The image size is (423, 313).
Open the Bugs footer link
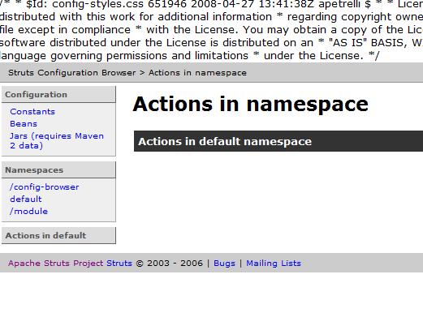point(224,264)
